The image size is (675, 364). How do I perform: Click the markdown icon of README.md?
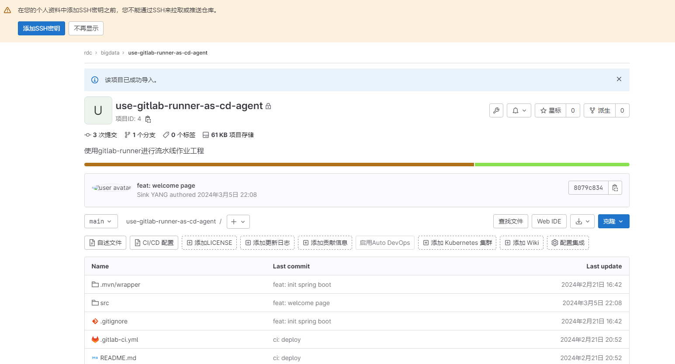95,358
